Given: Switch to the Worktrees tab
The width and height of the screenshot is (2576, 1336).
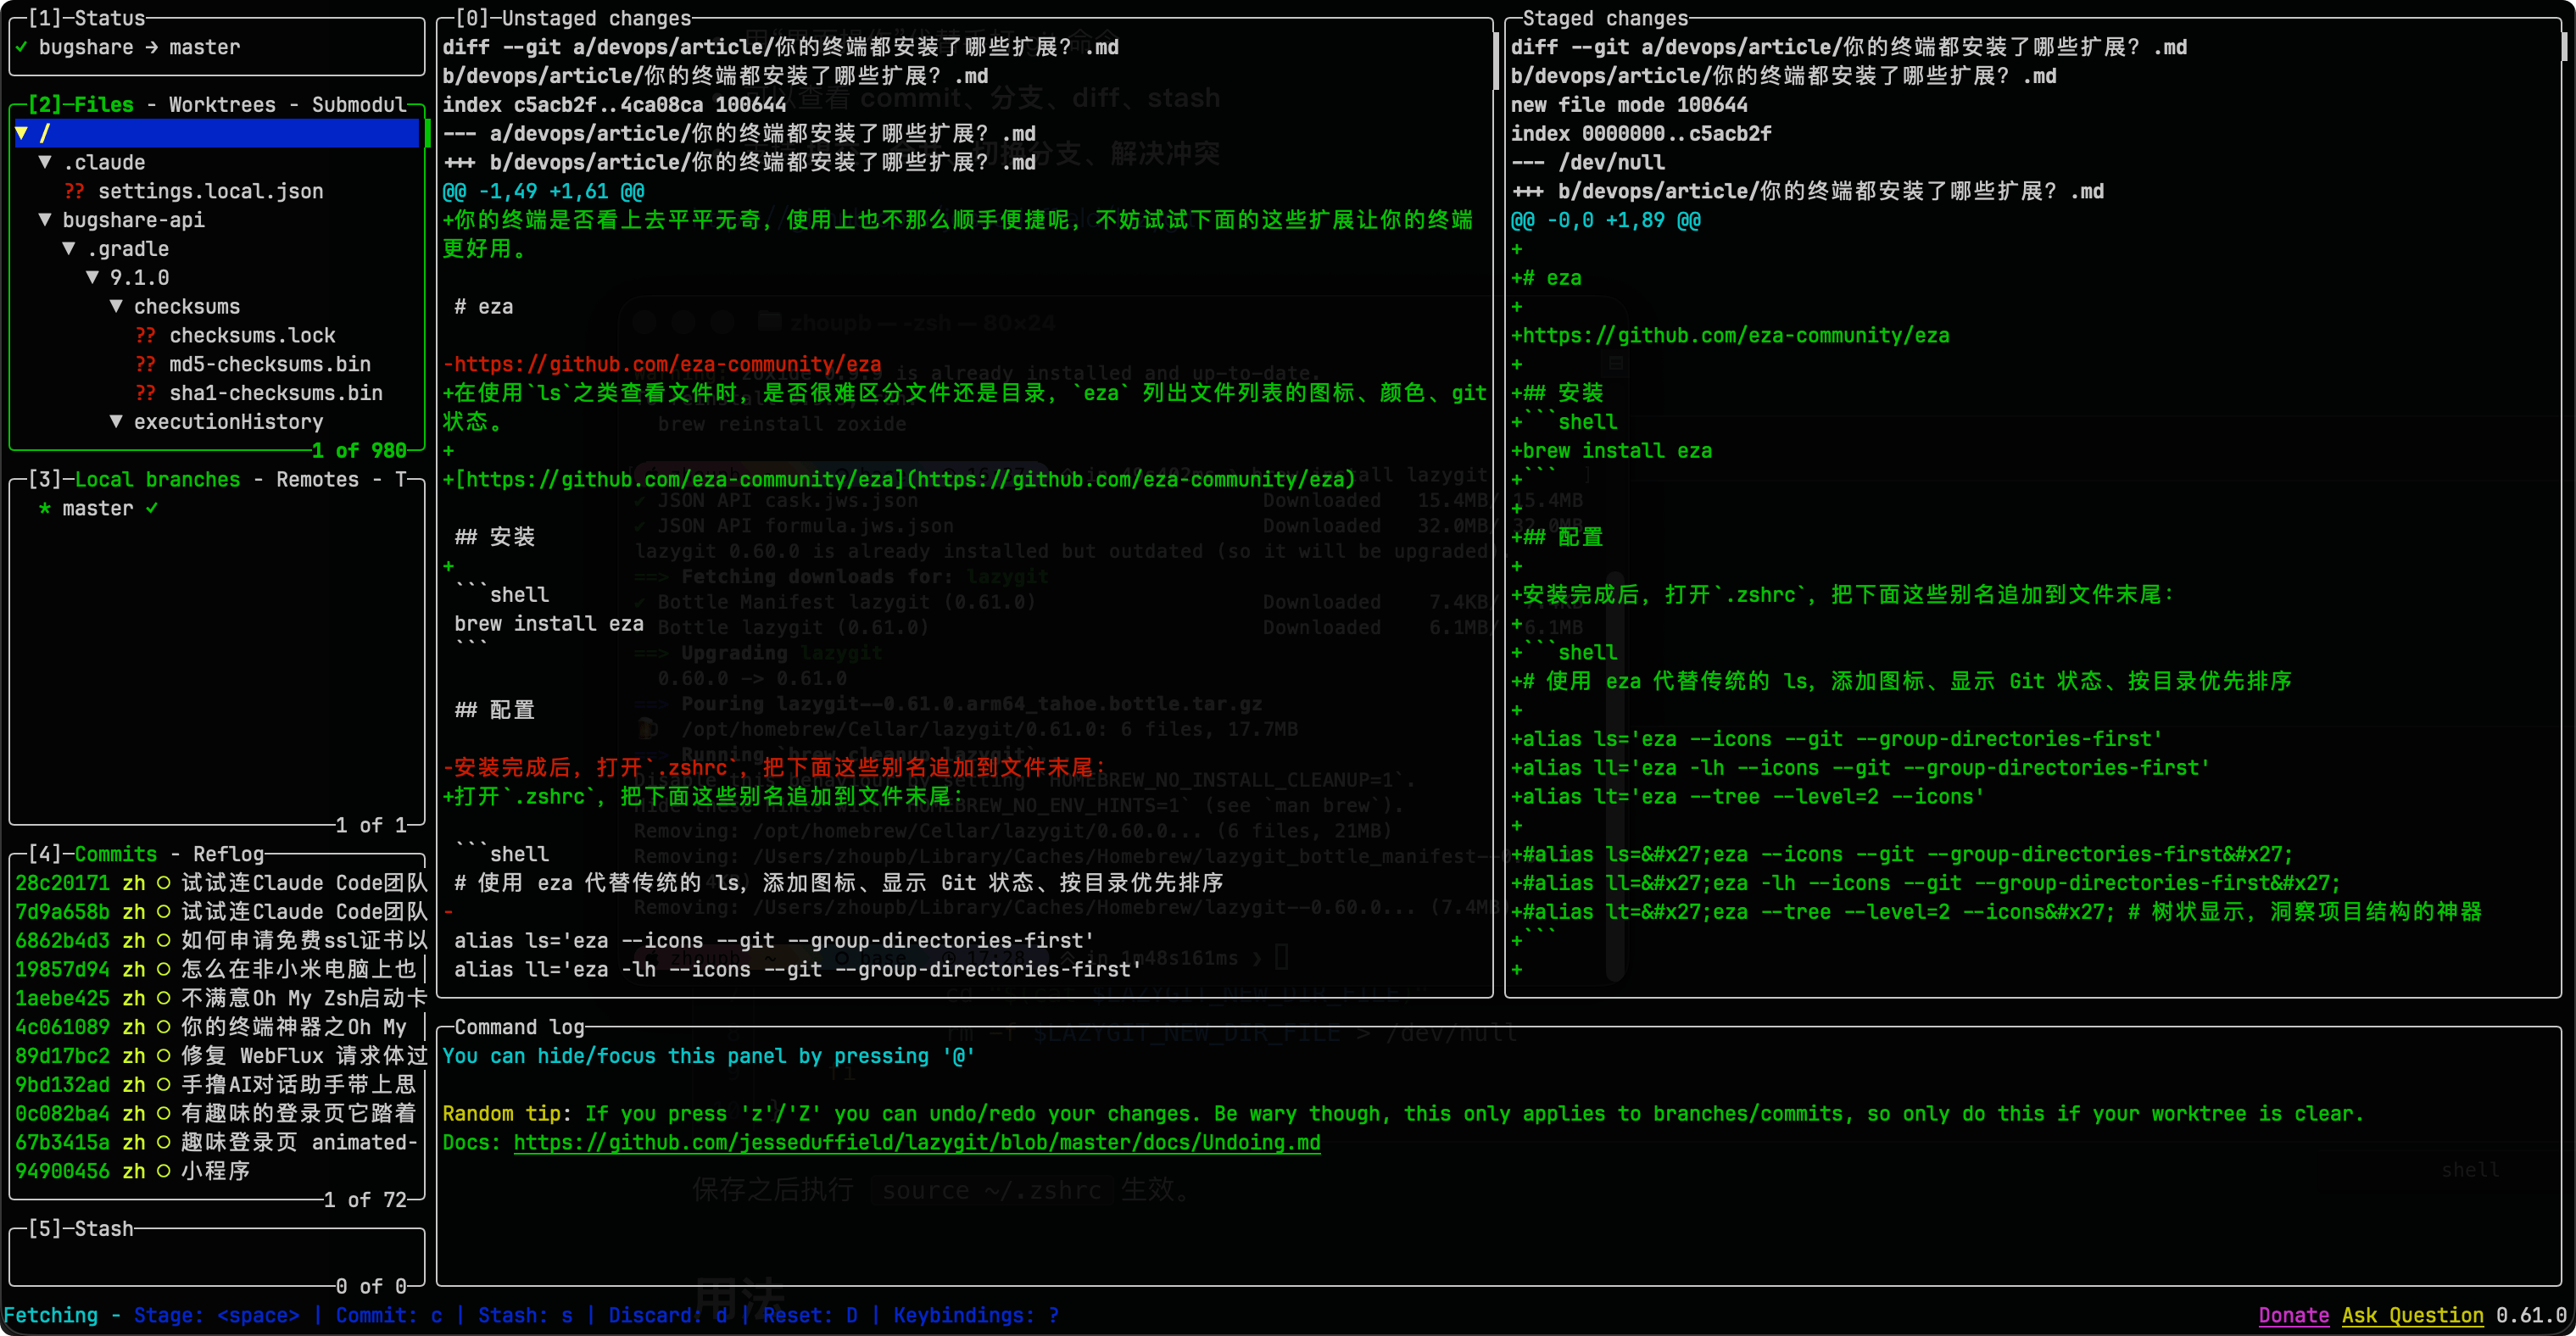Looking at the screenshot, I should coord(222,105).
